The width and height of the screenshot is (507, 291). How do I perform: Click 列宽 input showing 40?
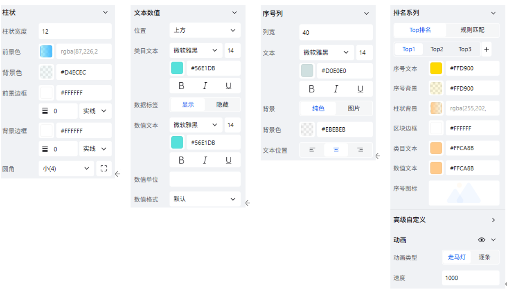click(x=336, y=32)
